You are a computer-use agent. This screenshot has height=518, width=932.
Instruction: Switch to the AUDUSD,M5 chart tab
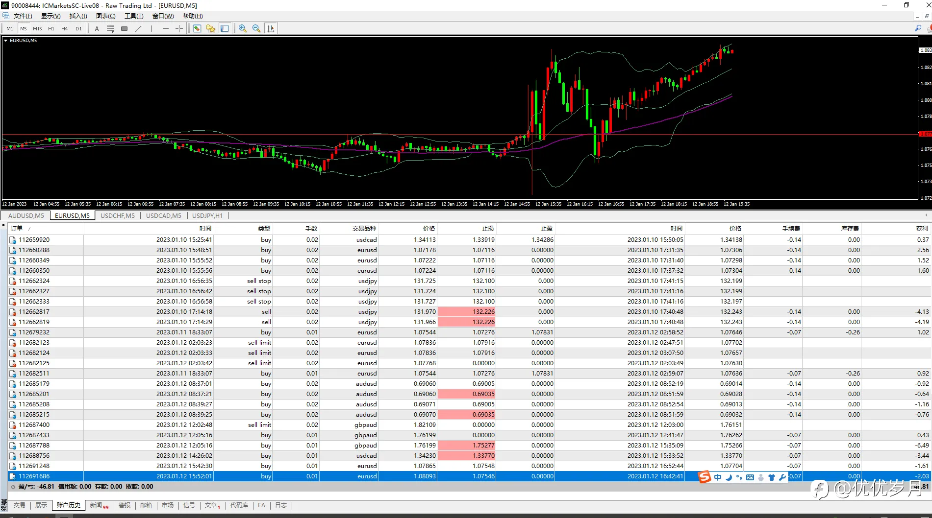[x=26, y=216]
